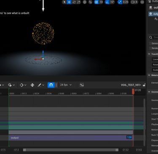158x154 pixels.
Task: Collapse the Transform section in Details
Action: pyautogui.click(x=149, y=54)
